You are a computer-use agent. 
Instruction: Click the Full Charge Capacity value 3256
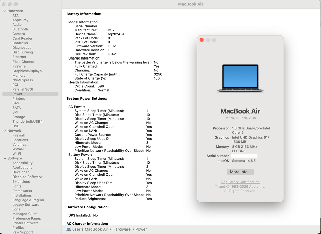coord(158,74)
